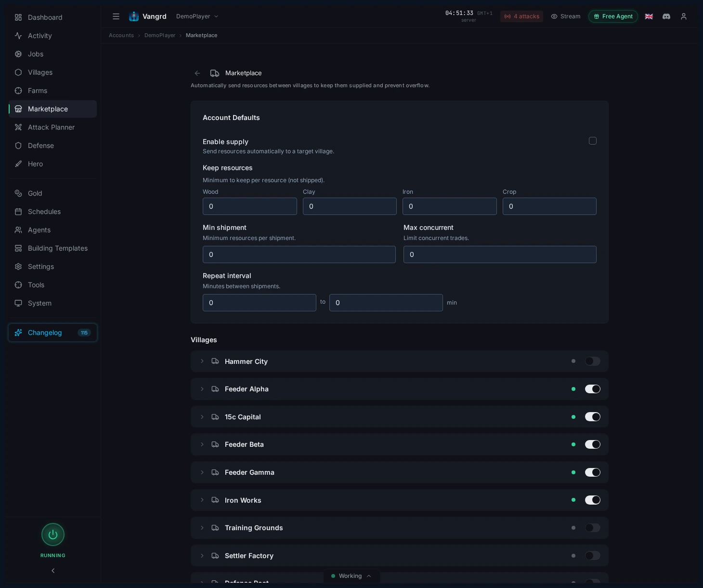The width and height of the screenshot is (703, 588).
Task: Toggle Hammer City supply on
Action: 593,361
